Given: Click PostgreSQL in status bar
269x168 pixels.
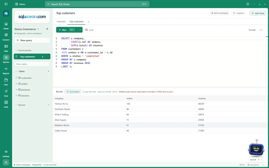Looking at the screenshot, I should click(37, 165).
